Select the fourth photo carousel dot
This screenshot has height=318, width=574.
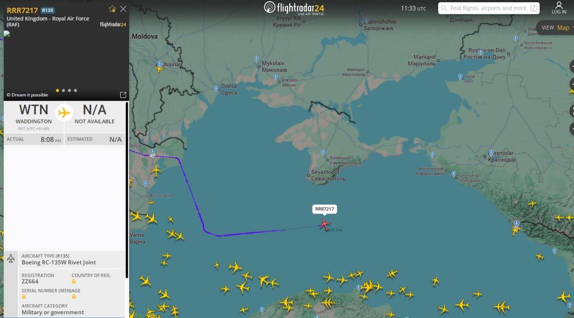click(x=75, y=90)
